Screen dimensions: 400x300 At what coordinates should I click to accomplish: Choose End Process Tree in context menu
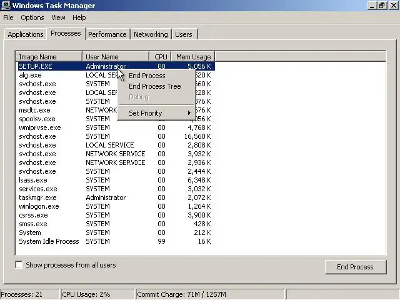pyautogui.click(x=155, y=86)
